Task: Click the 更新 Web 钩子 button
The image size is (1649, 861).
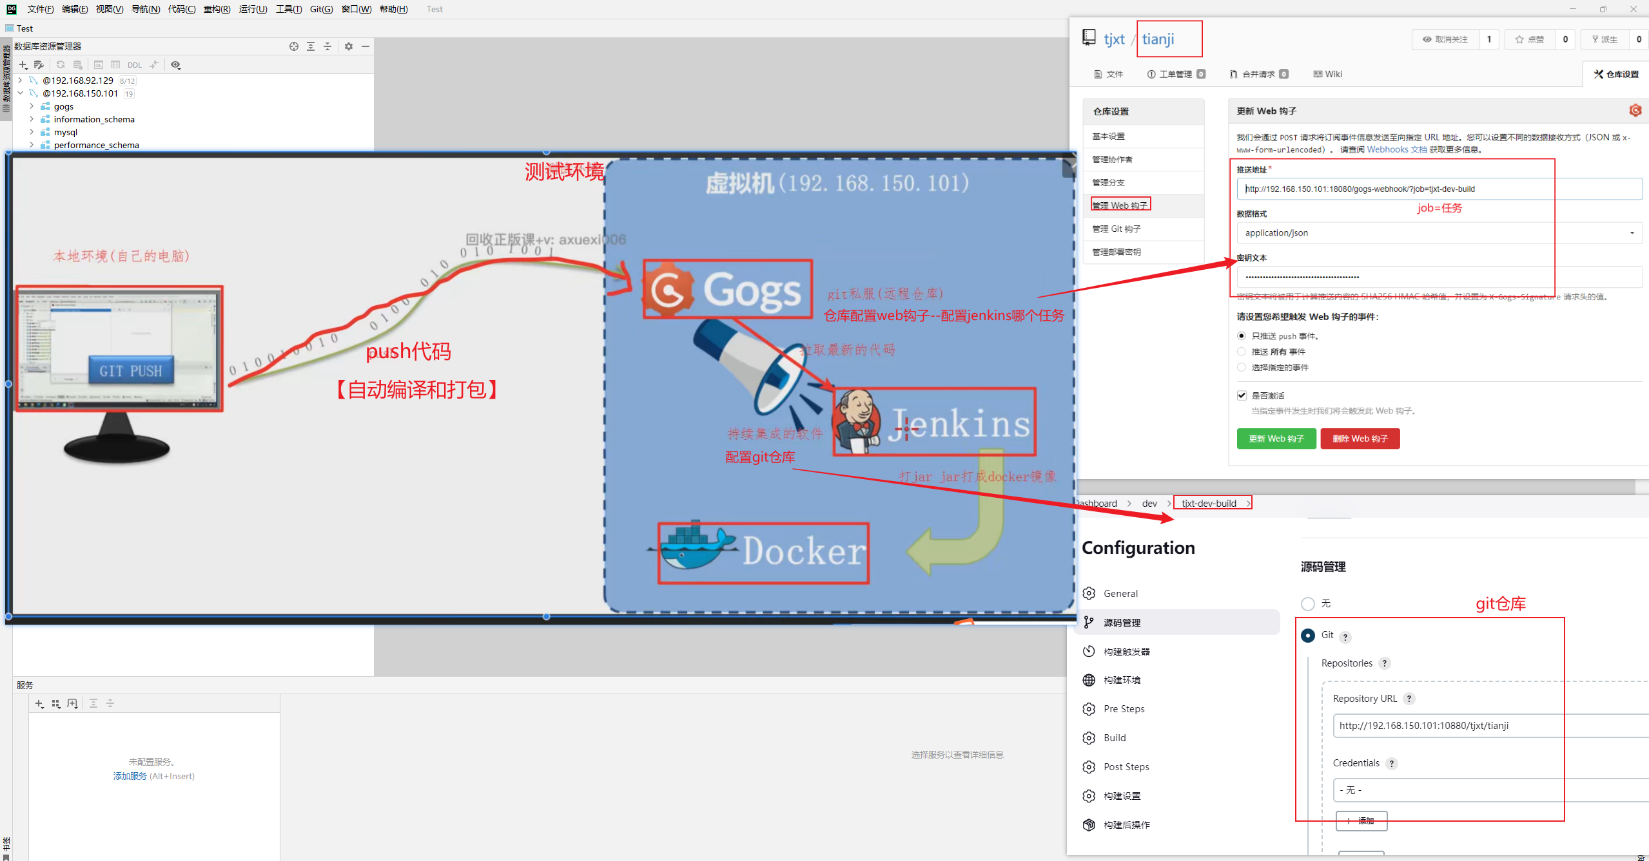Action: pos(1276,439)
